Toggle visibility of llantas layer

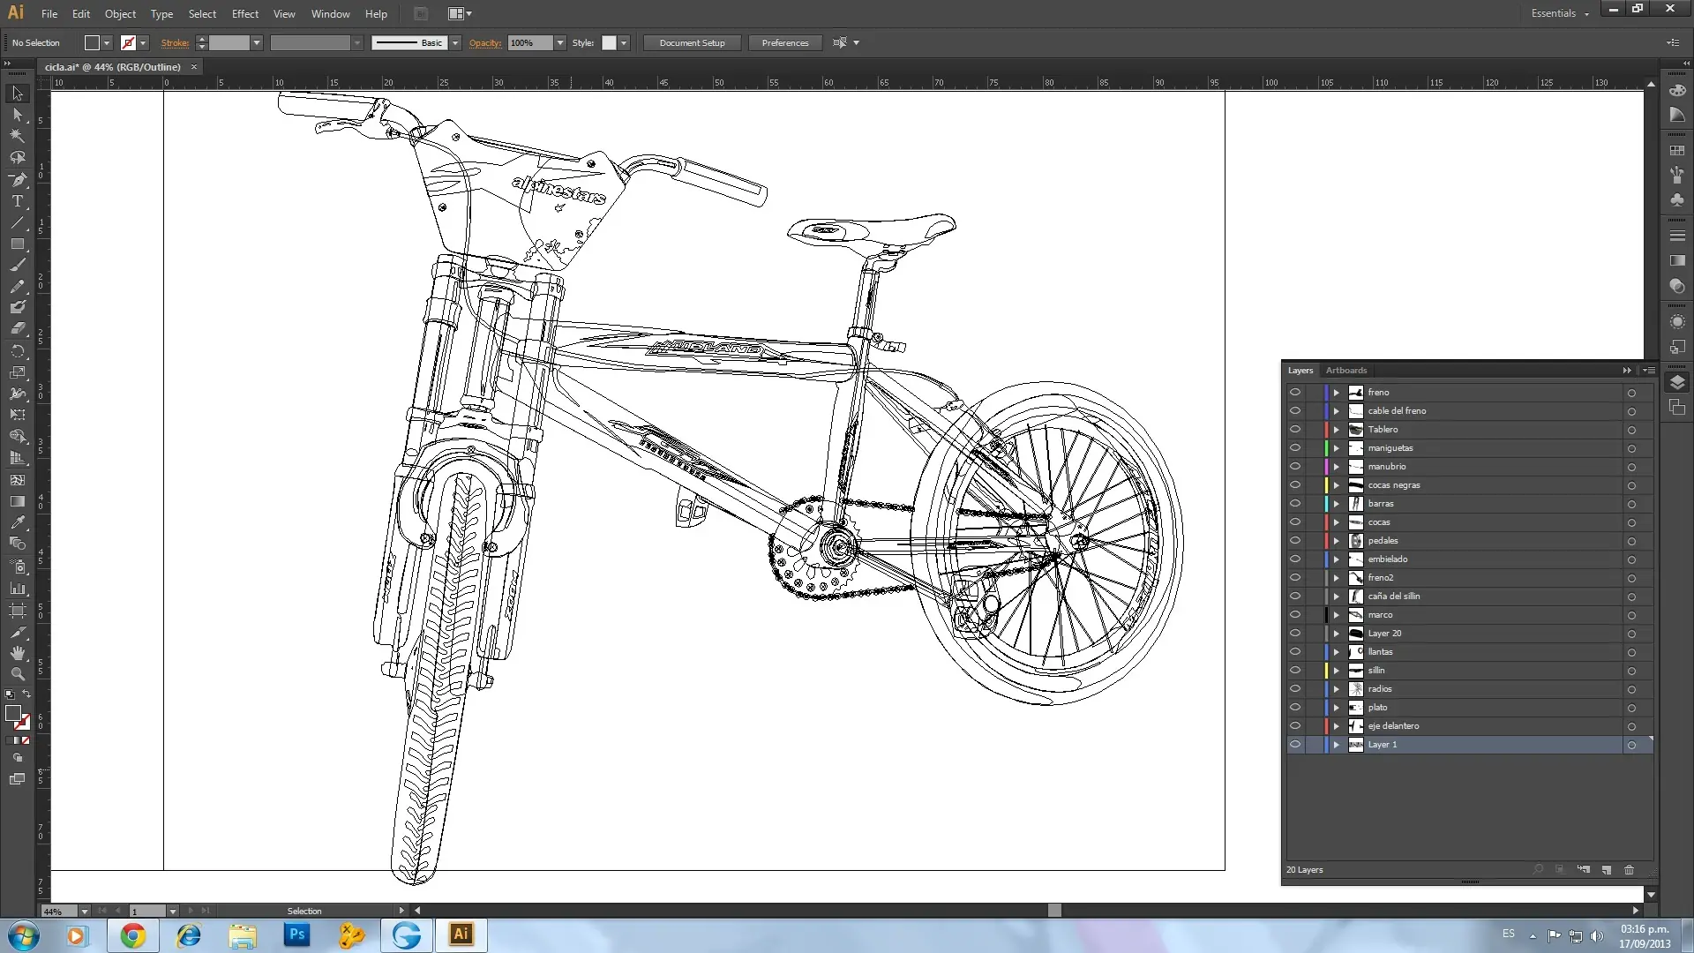click(1294, 652)
